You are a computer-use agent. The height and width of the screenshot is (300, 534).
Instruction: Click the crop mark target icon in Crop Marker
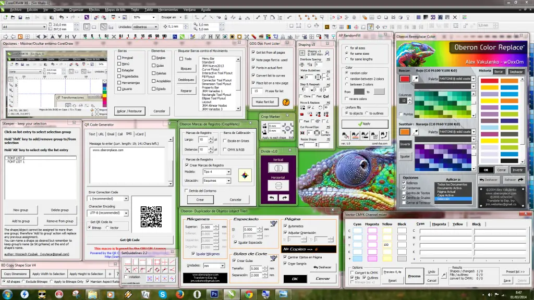coord(287,128)
